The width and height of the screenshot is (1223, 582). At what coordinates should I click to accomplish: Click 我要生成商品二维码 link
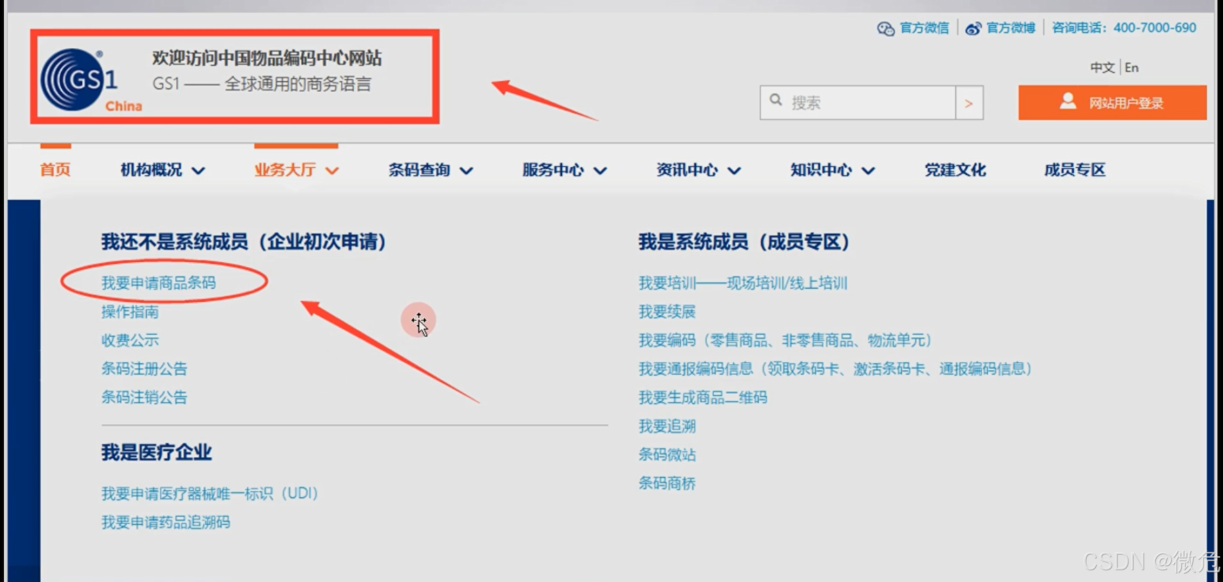click(703, 398)
